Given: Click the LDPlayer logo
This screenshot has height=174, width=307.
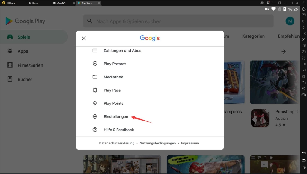Looking at the screenshot, I should [x=4, y=3].
